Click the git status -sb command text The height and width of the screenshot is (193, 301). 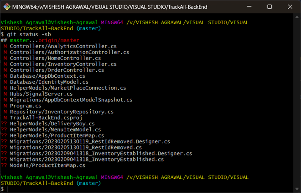click(x=29, y=34)
